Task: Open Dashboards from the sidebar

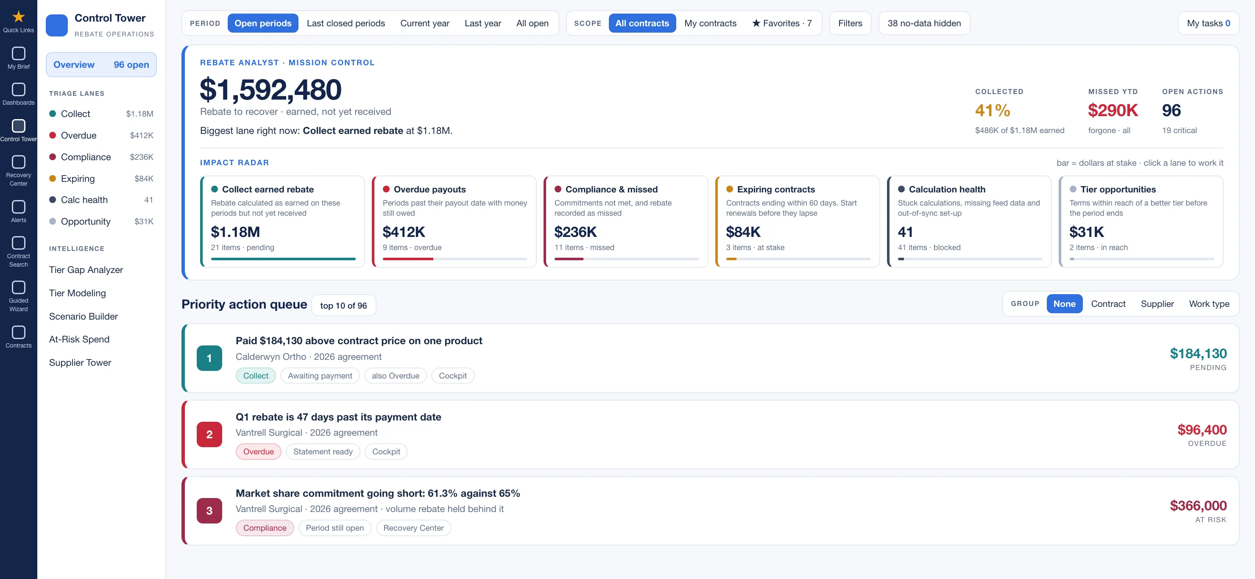Action: point(19,89)
